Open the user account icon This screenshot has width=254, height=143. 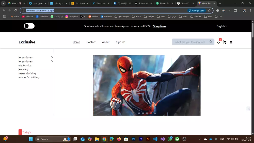click(x=231, y=42)
